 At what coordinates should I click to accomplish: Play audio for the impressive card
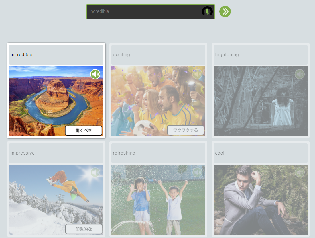click(x=95, y=173)
